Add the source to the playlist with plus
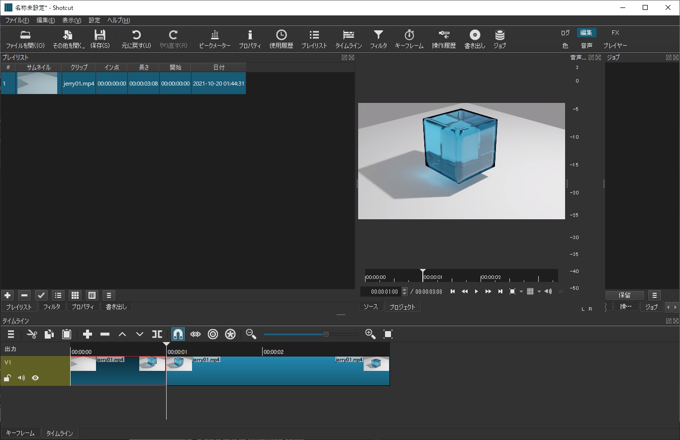 (x=7, y=295)
